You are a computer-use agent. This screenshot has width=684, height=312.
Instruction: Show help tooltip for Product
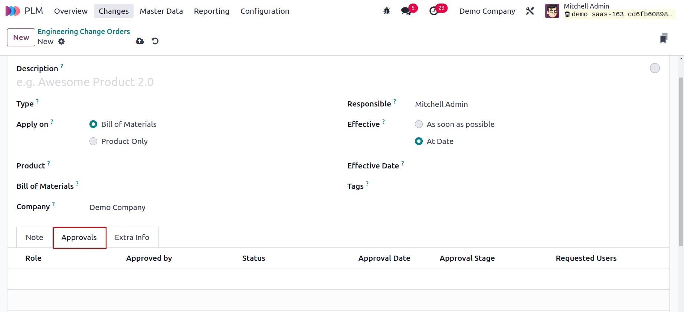click(49, 163)
